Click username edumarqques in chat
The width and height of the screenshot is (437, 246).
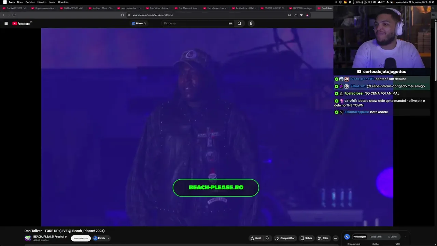[x=356, y=112]
